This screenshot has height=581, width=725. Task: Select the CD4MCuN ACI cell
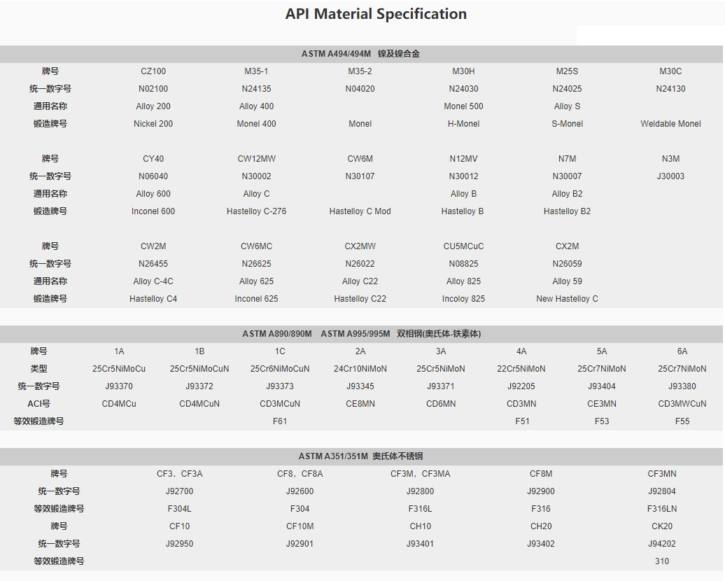coord(199,404)
